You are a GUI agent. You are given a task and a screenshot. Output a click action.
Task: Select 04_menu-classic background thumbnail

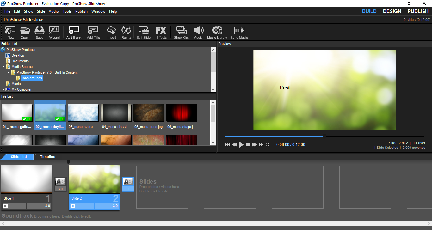pyautogui.click(x=116, y=115)
